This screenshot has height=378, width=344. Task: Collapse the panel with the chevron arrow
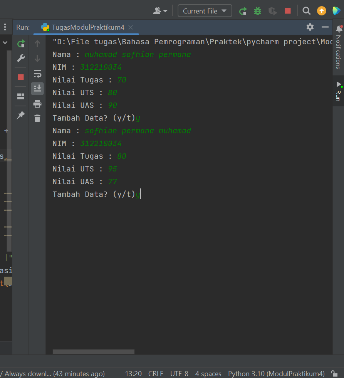click(5, 42)
